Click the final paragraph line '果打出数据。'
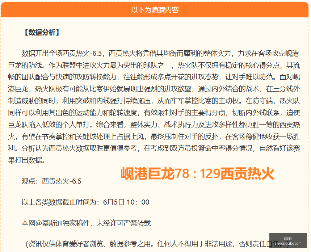 tap(27, 160)
